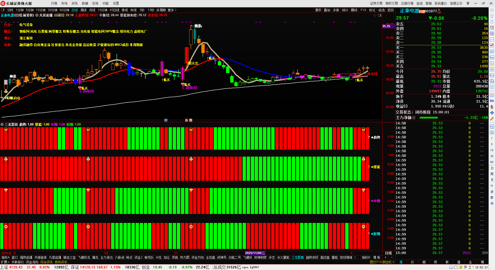Click the diamond icon at chart top right
Viewport: 495px width, 270px height.
[375, 15]
